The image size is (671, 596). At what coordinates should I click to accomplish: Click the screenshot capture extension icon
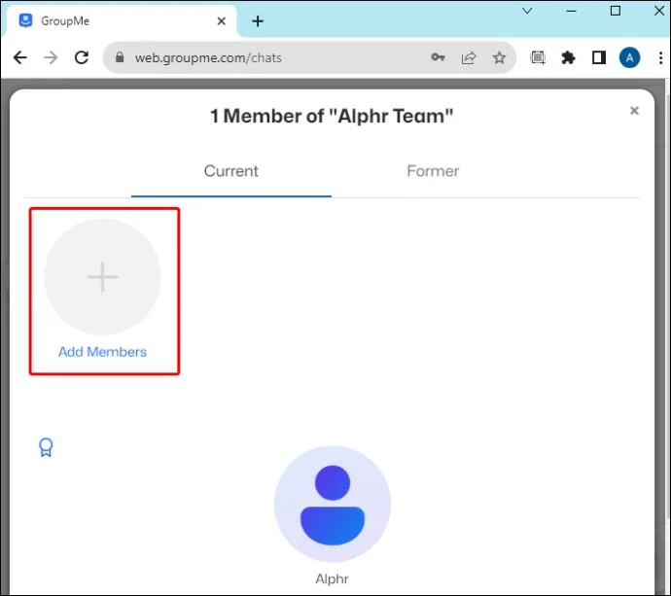click(x=538, y=57)
